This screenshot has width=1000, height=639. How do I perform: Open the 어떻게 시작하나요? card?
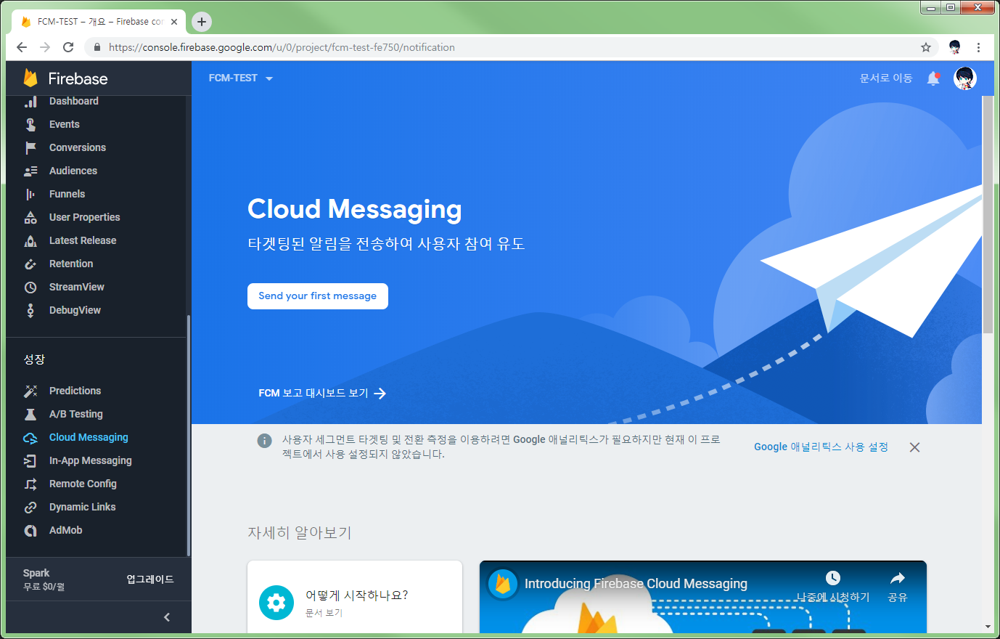tap(355, 597)
